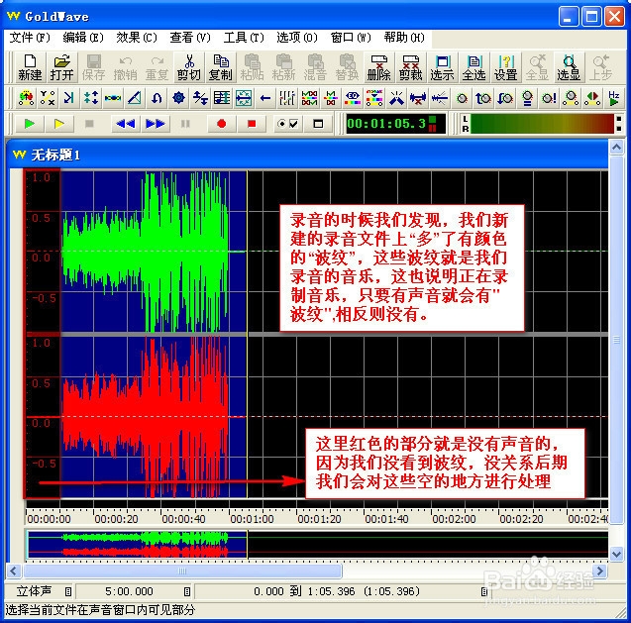Open the Equalizer sliders icon
The image size is (631, 623).
coord(287,98)
